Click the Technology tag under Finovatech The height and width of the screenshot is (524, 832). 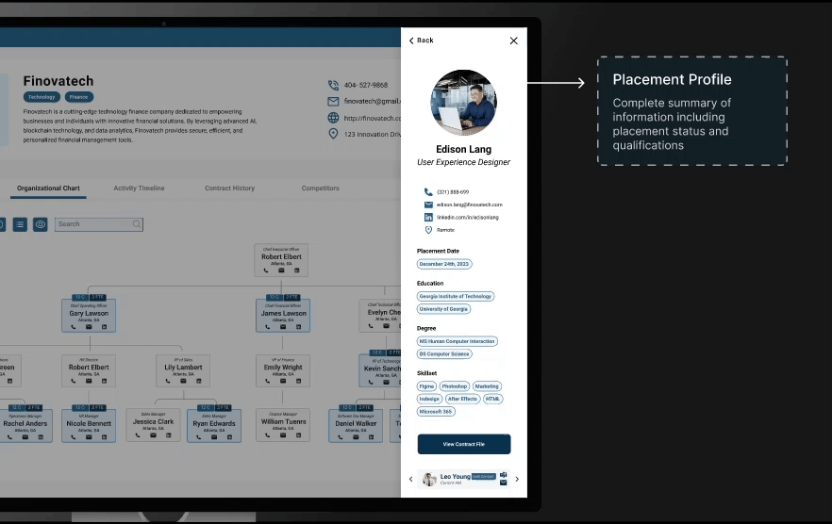pos(42,97)
